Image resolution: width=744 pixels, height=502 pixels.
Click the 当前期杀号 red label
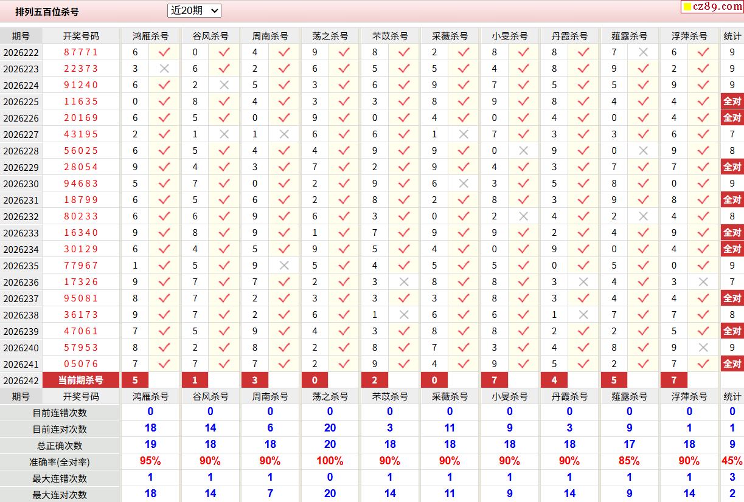(x=81, y=380)
